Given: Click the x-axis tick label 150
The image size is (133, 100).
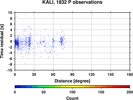Looking at the screenshot, I should click(x=111, y=74).
